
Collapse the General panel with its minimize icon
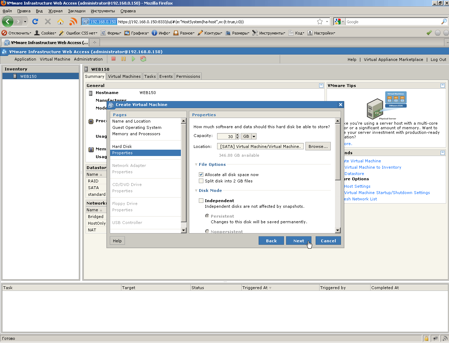tap(321, 86)
